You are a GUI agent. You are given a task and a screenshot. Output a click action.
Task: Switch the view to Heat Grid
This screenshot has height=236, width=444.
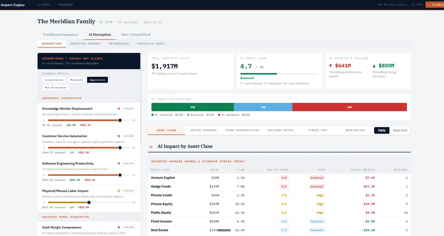(x=400, y=130)
